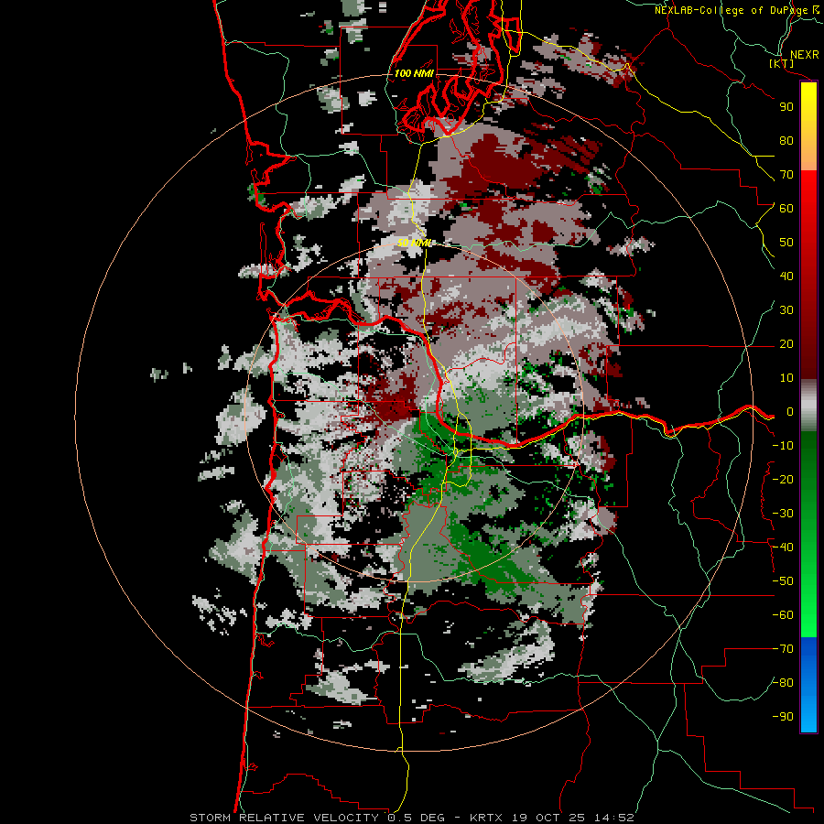The height and width of the screenshot is (824, 824).
Task: Select the -80 knot scale label
Action: 783,683
